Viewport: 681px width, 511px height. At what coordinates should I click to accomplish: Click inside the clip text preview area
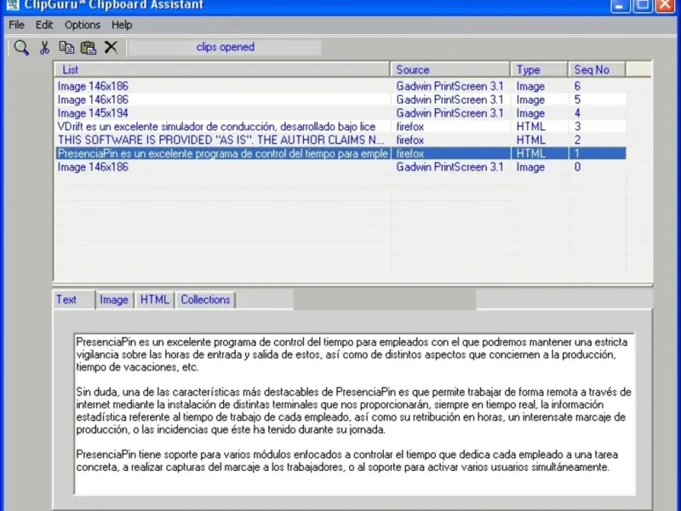tap(354, 414)
